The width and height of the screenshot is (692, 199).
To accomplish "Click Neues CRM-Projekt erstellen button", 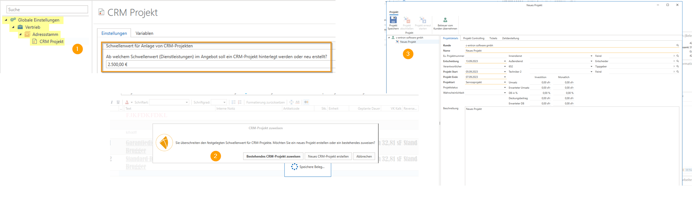I will pos(328,156).
